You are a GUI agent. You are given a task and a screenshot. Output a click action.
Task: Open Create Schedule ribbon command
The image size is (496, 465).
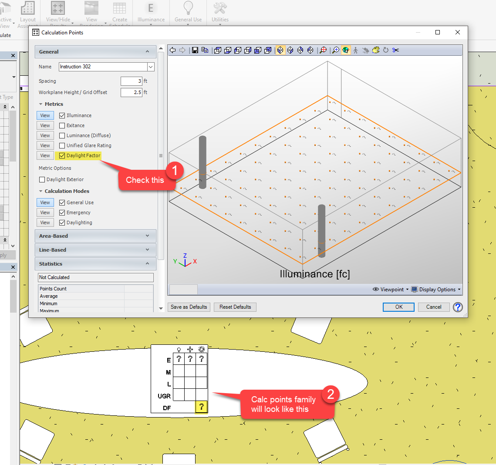tap(120, 14)
